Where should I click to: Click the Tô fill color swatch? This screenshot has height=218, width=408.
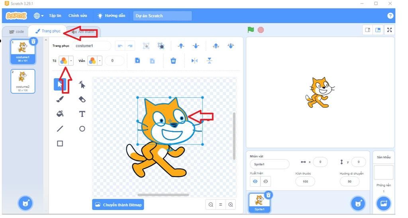[63, 61]
